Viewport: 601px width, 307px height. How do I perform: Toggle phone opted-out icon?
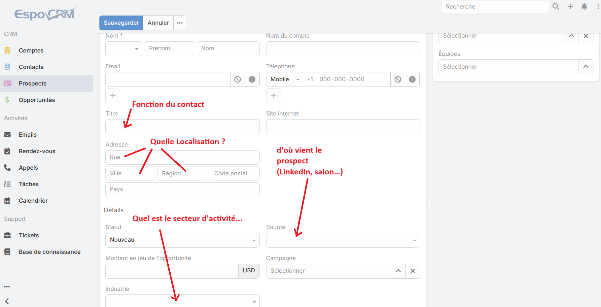tap(398, 80)
